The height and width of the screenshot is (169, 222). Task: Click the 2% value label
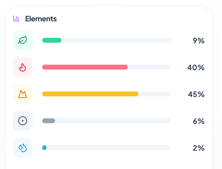click(198, 148)
